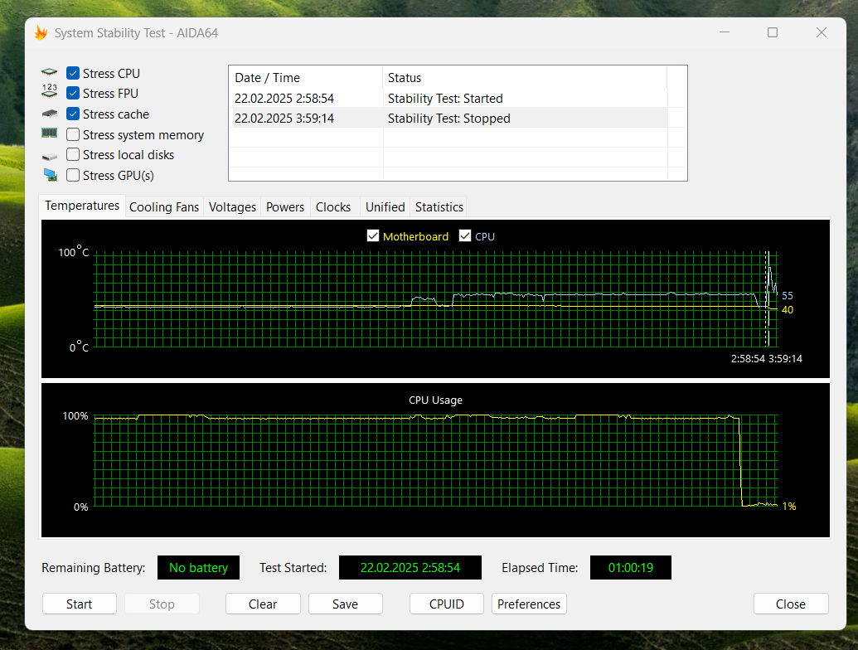Viewport: 858px width, 650px height.
Task: Click the dashed marker line in temperature graph
Action: coord(767,298)
